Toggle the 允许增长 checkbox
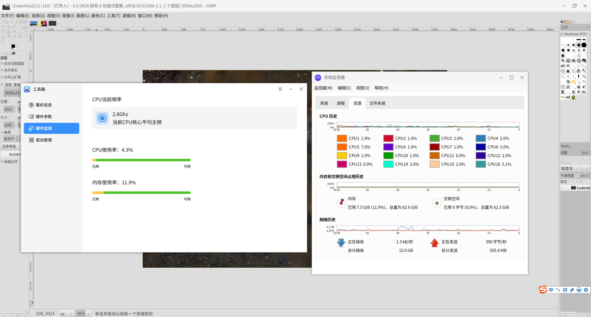 [2, 70]
